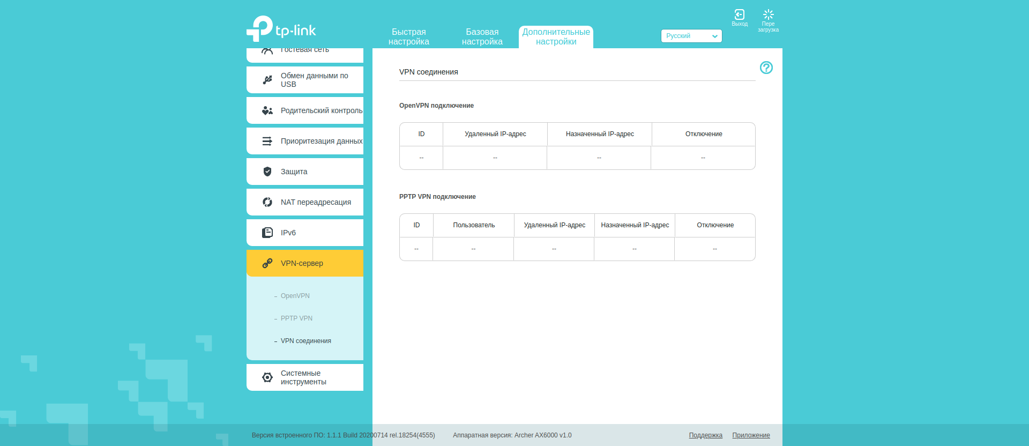
Task: Click the NAT forwarding icon
Action: pos(267,202)
